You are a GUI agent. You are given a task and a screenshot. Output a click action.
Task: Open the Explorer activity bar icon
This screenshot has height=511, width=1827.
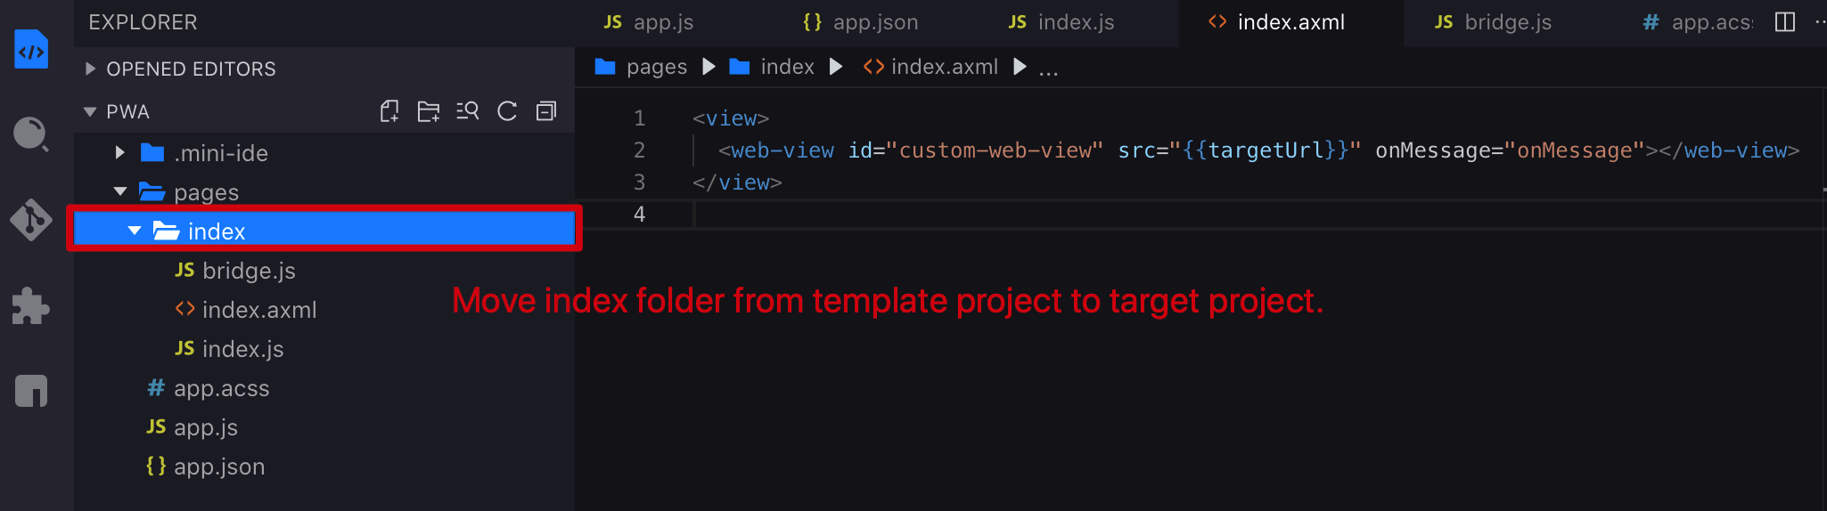(x=31, y=50)
